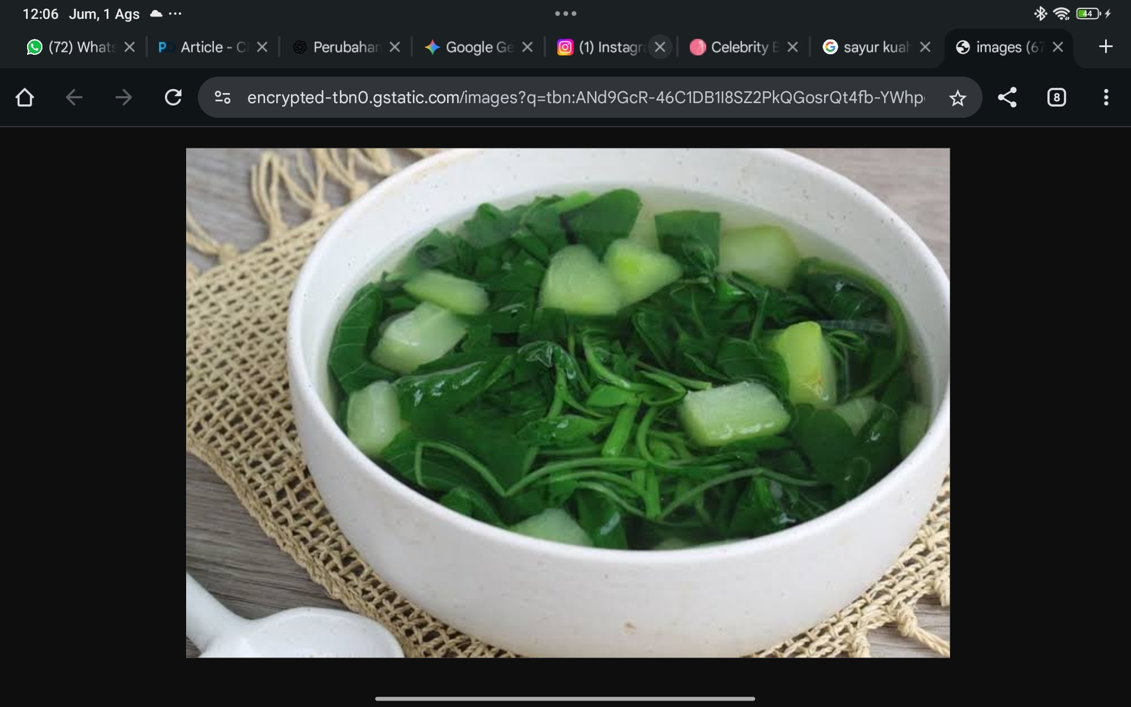Viewport: 1131px width, 707px height.
Task: Close the Celebrity tab
Action: pos(792,47)
